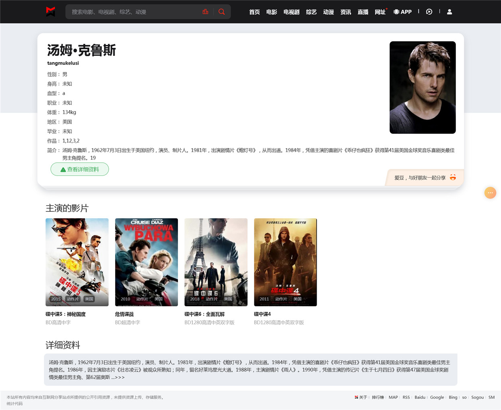
Task: Click the title 碟中谍6：全面瓦解
Action: point(205,314)
